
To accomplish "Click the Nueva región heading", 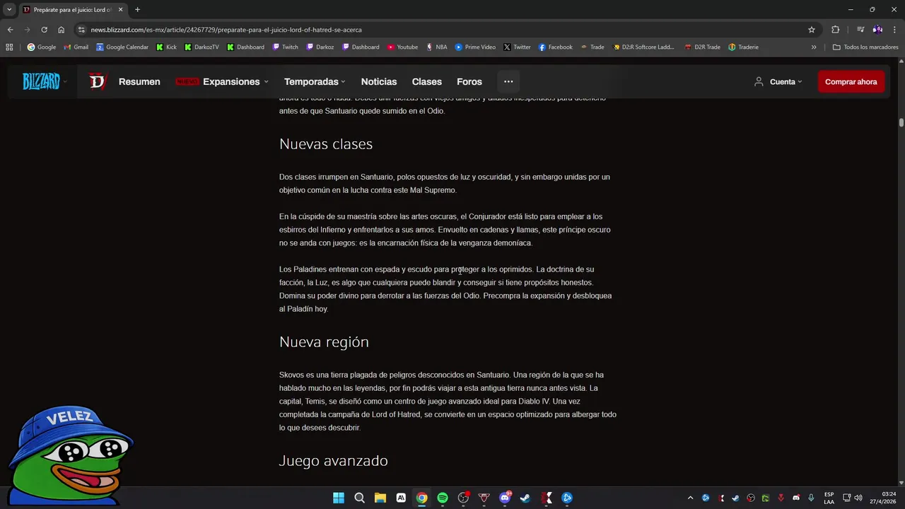I will tap(324, 342).
